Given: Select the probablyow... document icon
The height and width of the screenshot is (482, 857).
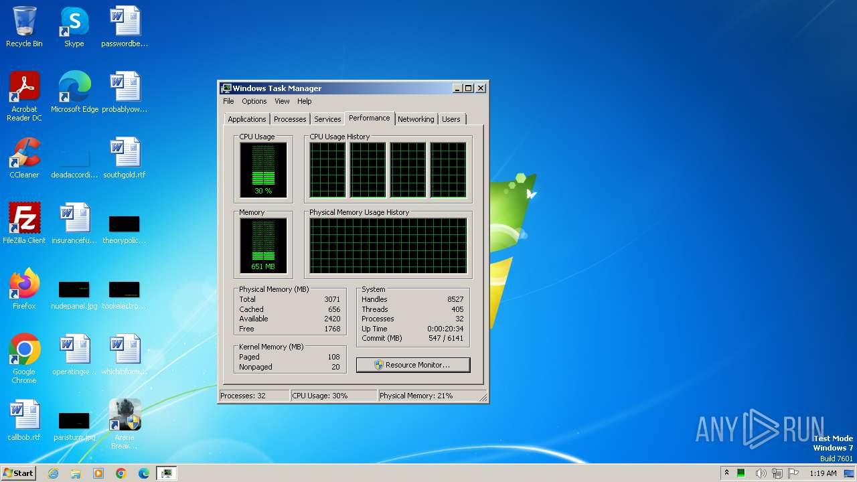Looking at the screenshot, I should 125,92.
